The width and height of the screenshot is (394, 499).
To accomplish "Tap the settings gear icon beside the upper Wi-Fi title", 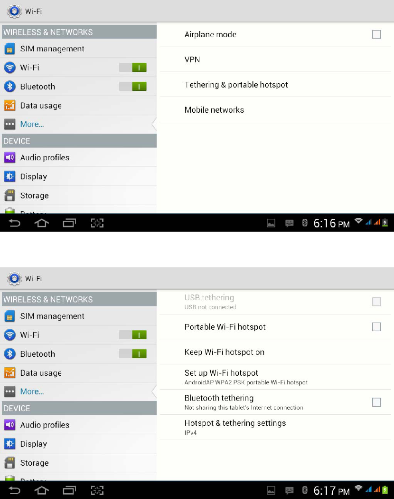I will pos(14,11).
